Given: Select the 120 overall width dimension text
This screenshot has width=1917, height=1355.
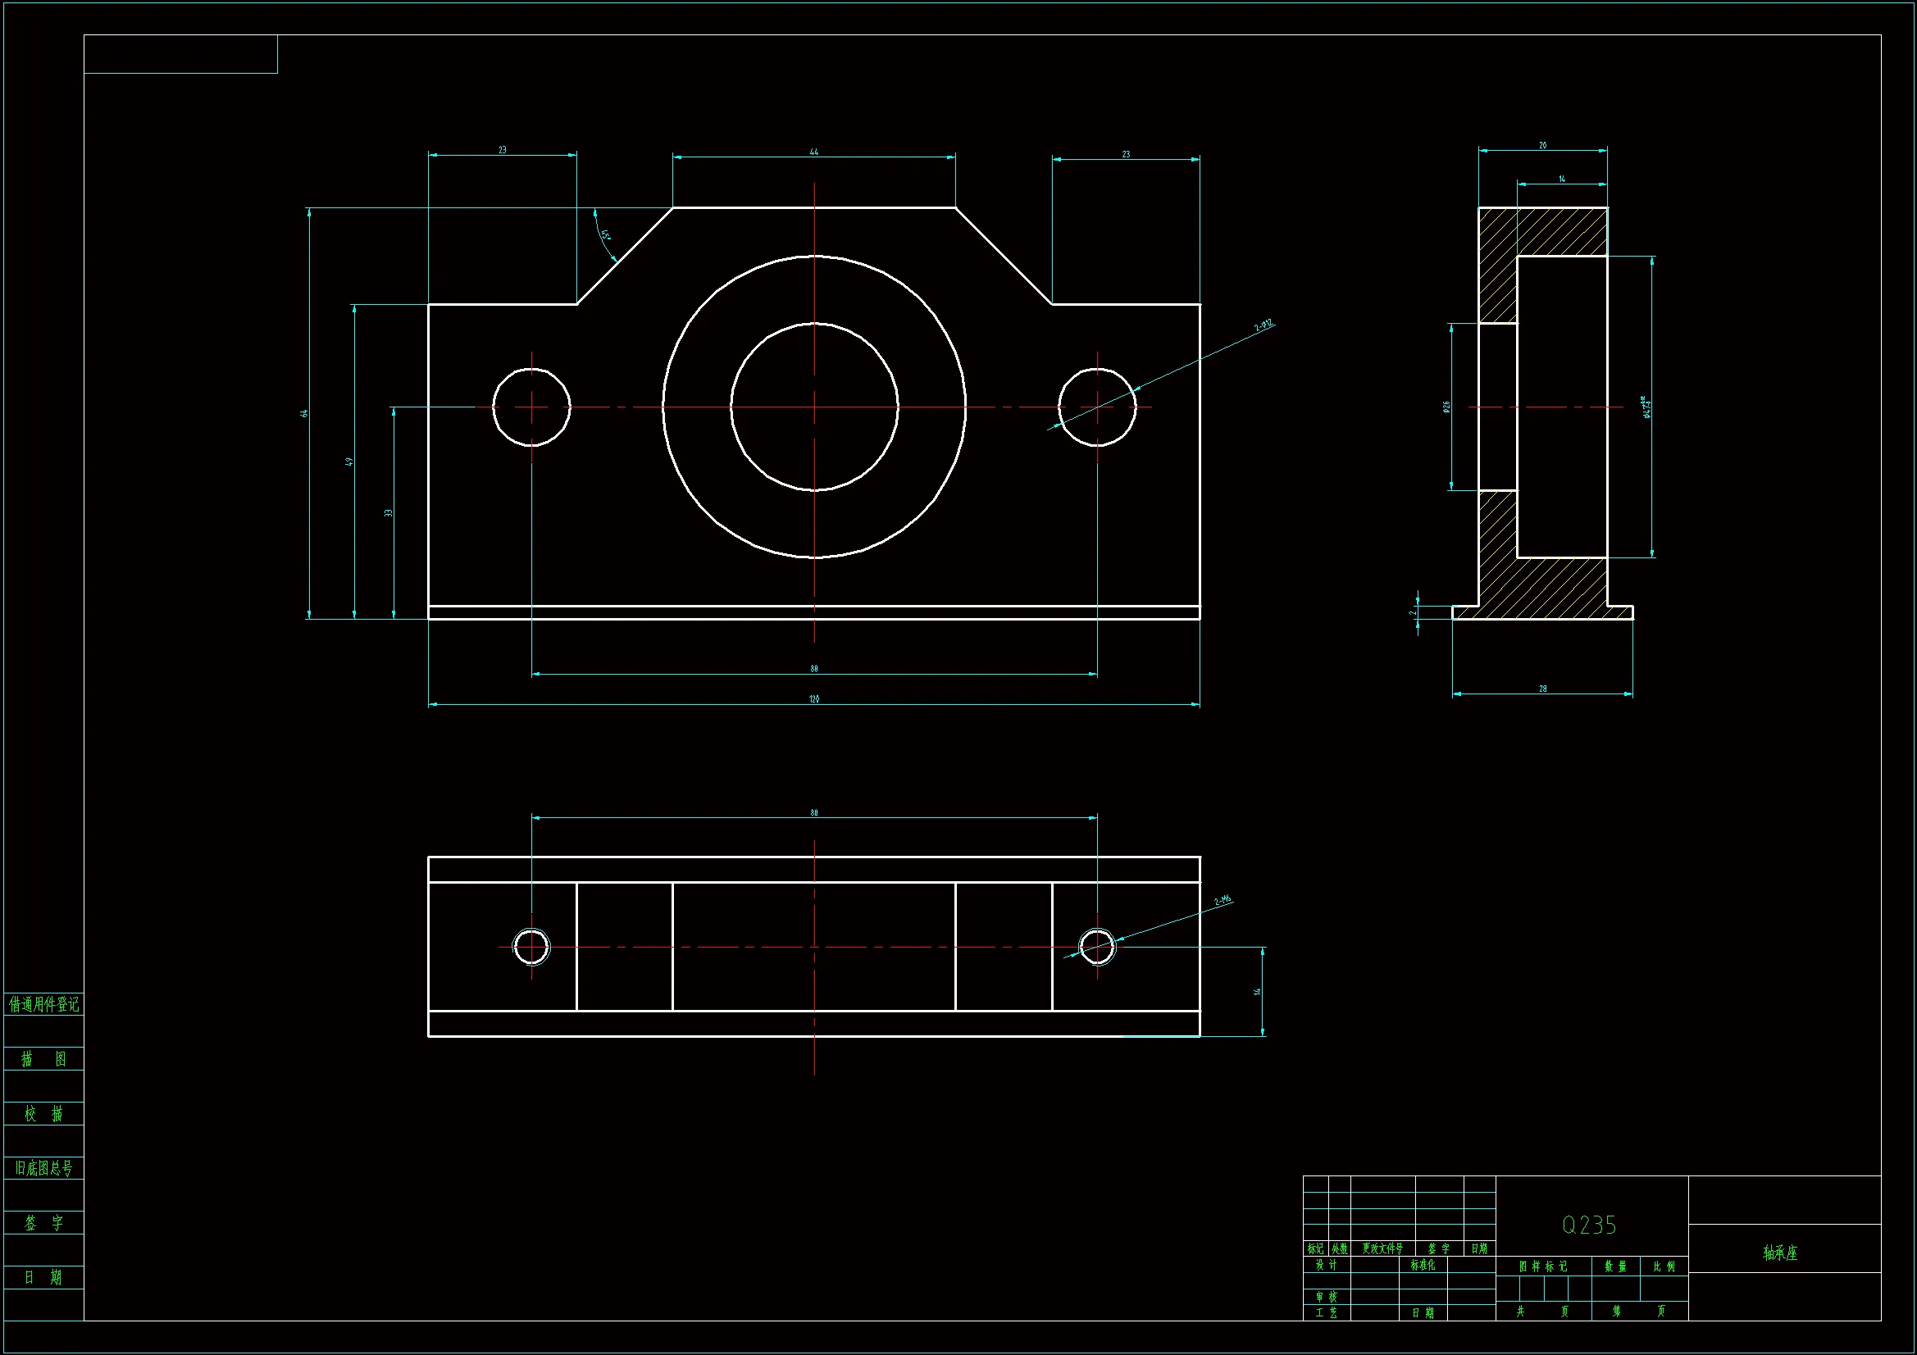Looking at the screenshot, I should pyautogui.click(x=814, y=698).
